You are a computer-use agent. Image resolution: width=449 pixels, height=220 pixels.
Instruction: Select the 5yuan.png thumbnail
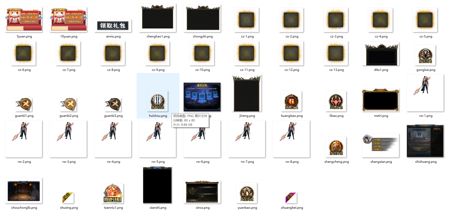pos(24,20)
